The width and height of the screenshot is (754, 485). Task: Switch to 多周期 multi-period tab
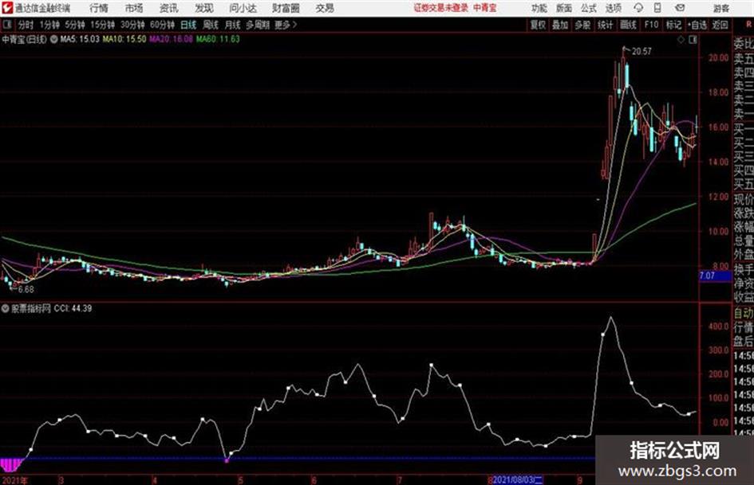(258, 25)
